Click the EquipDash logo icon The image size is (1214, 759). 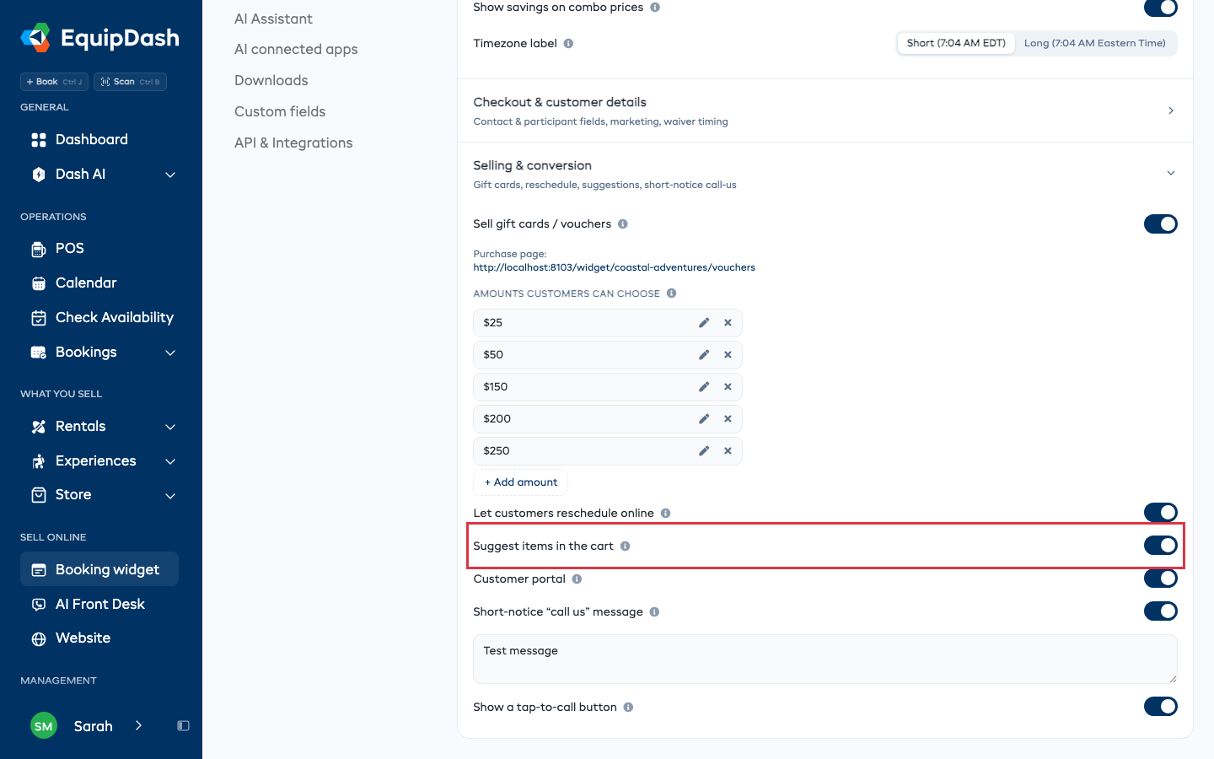(x=35, y=38)
